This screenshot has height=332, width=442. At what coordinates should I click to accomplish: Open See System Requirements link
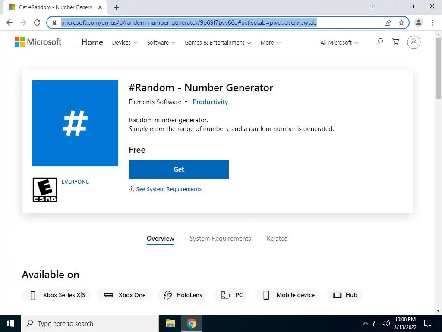click(169, 189)
